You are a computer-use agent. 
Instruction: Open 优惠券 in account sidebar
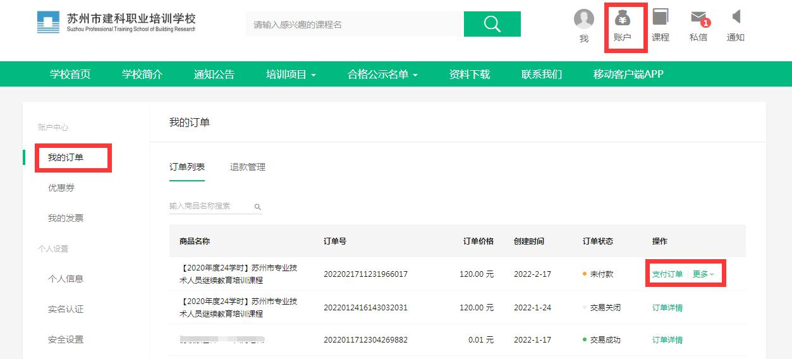point(61,188)
